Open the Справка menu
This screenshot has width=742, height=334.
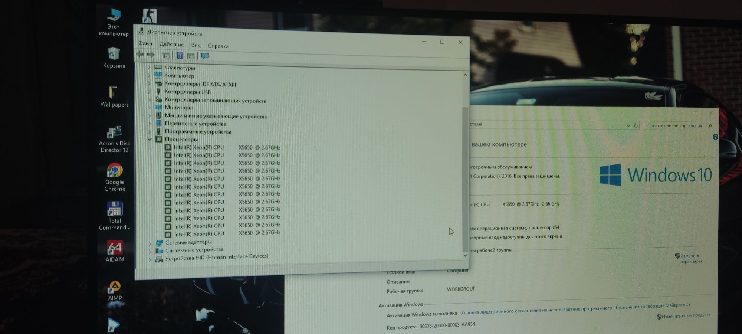tap(218, 46)
